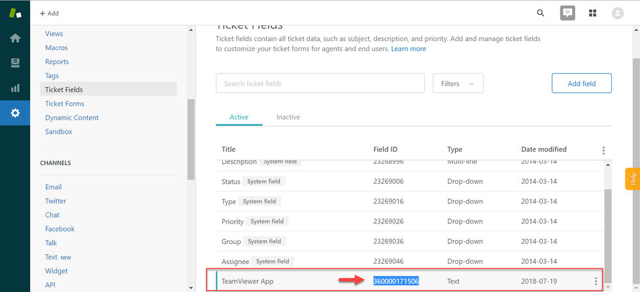Open the Reporting bar chart icon
The height and width of the screenshot is (292, 640).
point(15,88)
